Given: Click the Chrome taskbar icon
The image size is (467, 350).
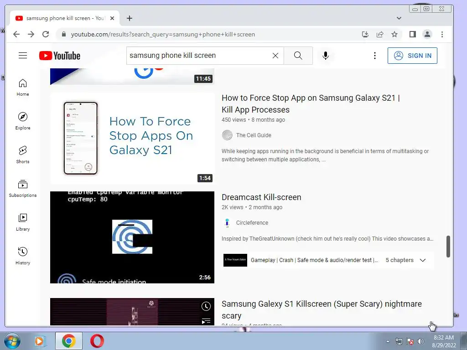Looking at the screenshot, I should pos(69,341).
